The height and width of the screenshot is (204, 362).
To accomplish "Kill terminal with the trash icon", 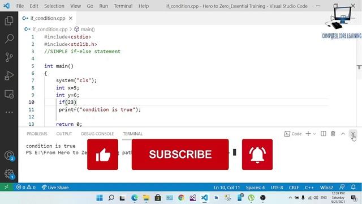I will [x=333, y=134].
